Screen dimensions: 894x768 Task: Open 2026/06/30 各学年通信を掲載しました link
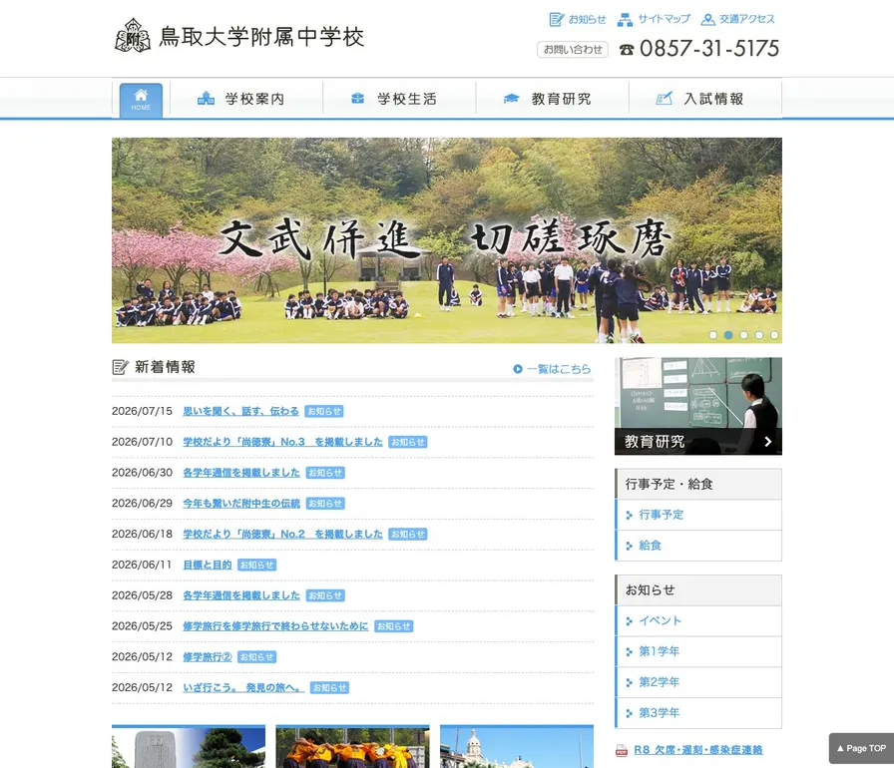pos(241,473)
